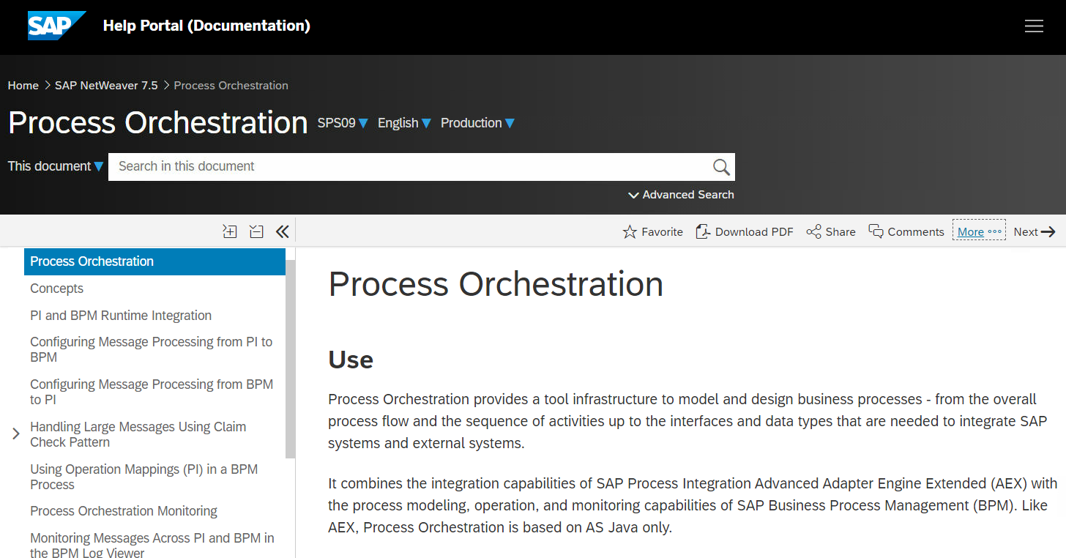Image resolution: width=1066 pixels, height=558 pixels.
Task: Mark page as Favorite
Action: 652,232
